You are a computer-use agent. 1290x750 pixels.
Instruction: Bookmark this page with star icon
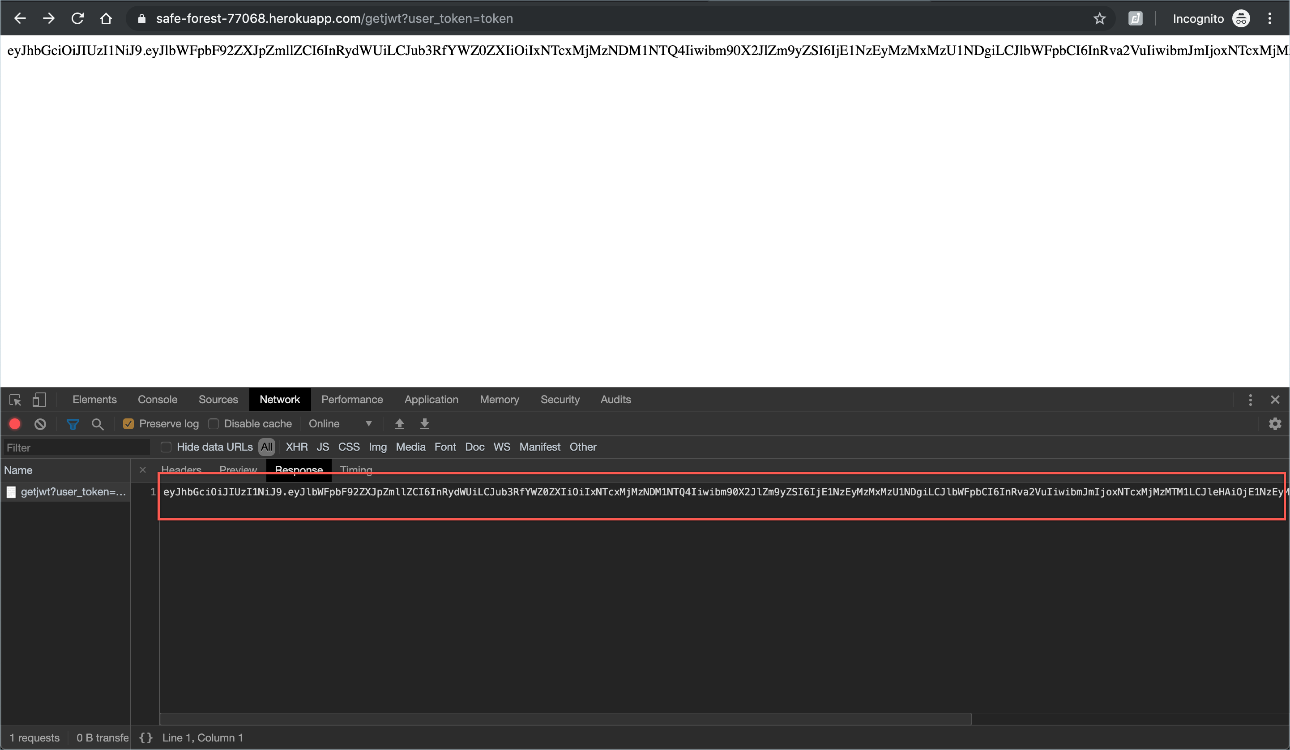pyautogui.click(x=1099, y=19)
